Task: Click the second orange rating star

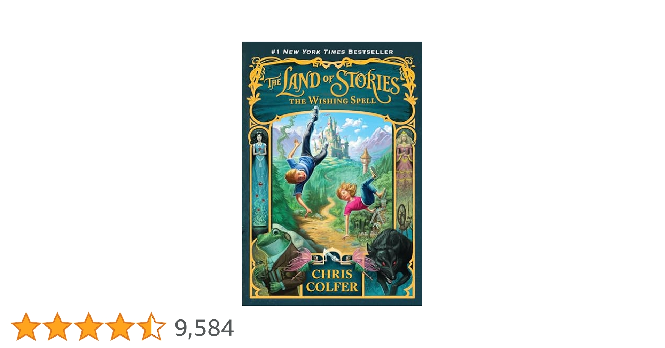Action: coord(57,326)
